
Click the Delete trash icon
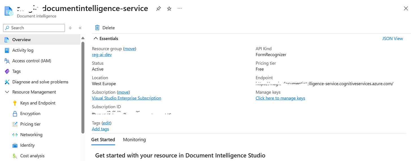(x=97, y=28)
